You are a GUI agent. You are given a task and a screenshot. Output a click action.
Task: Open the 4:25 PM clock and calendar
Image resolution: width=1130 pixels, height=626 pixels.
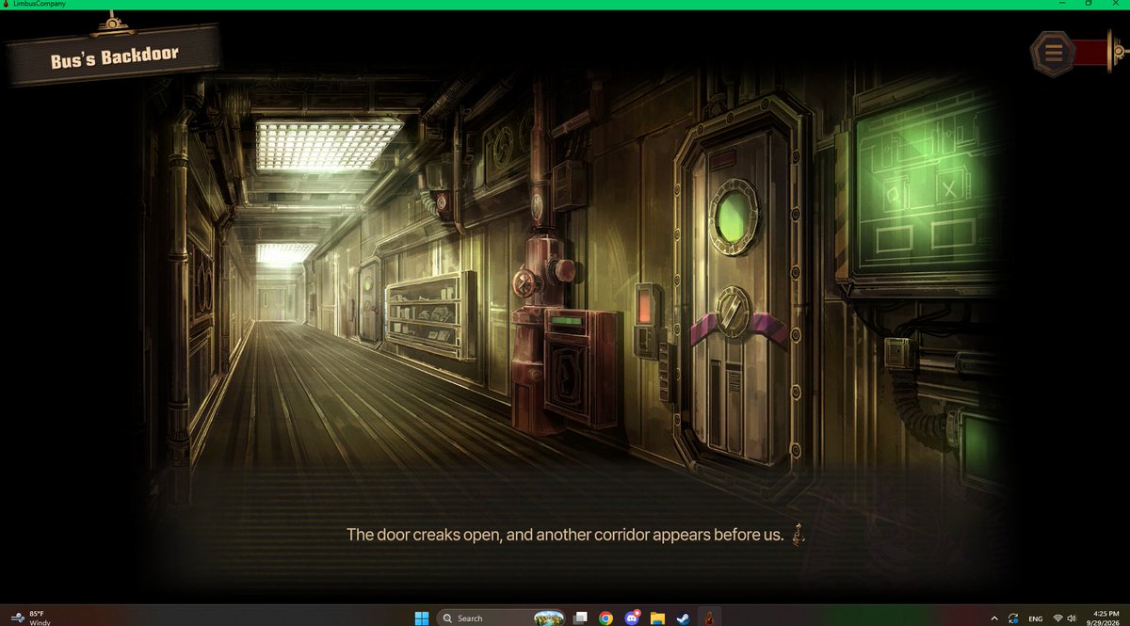1105,618
